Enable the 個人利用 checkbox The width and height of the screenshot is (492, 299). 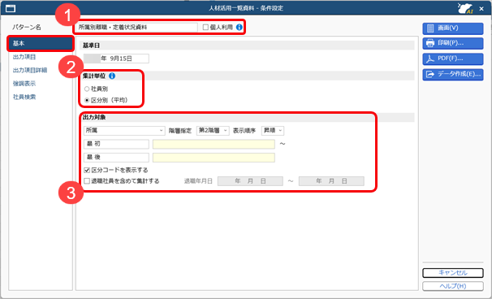click(205, 28)
